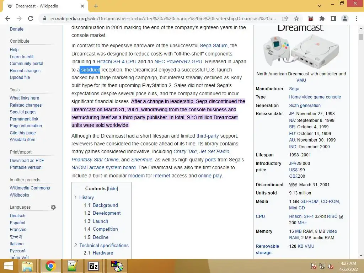
Task: Open Recent changes in sidebar
Action: [25, 71]
